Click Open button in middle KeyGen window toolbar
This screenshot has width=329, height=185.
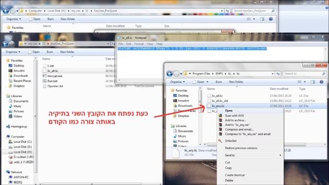34,52
